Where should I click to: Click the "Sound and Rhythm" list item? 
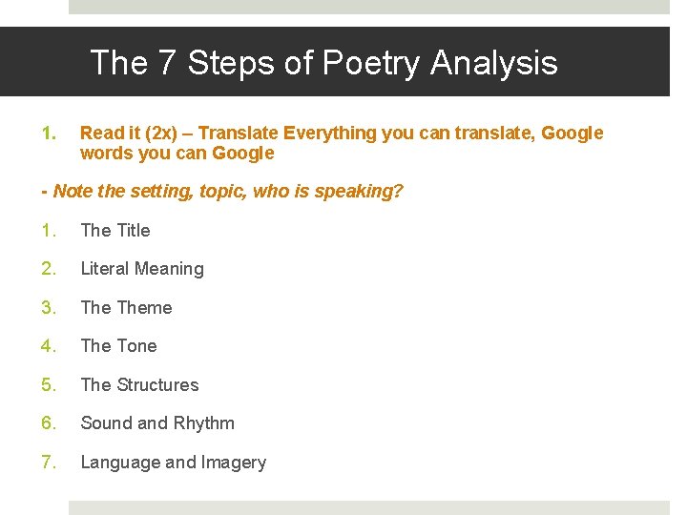[x=157, y=423]
